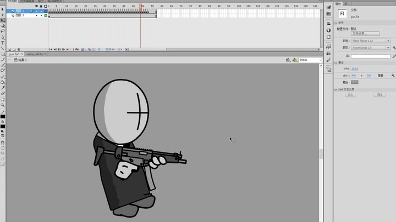The image size is (396, 222).
Task: Select the Lasso tool
Action: point(3,31)
